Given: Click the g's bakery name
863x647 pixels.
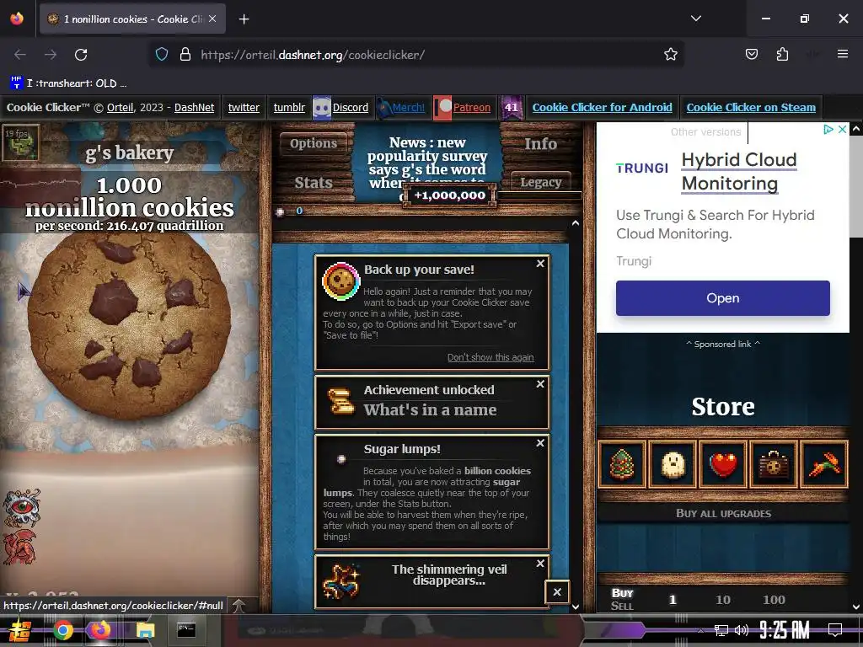Looking at the screenshot, I should coord(129,152).
